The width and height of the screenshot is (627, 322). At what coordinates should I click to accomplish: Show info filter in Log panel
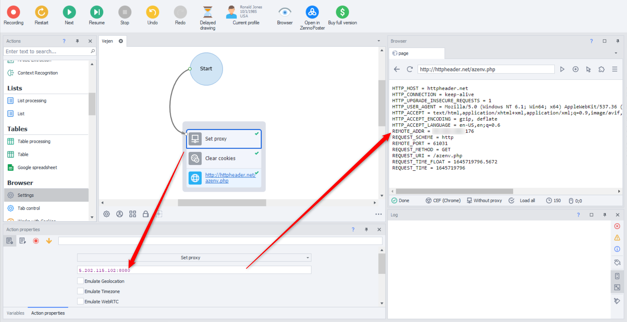pos(617,249)
